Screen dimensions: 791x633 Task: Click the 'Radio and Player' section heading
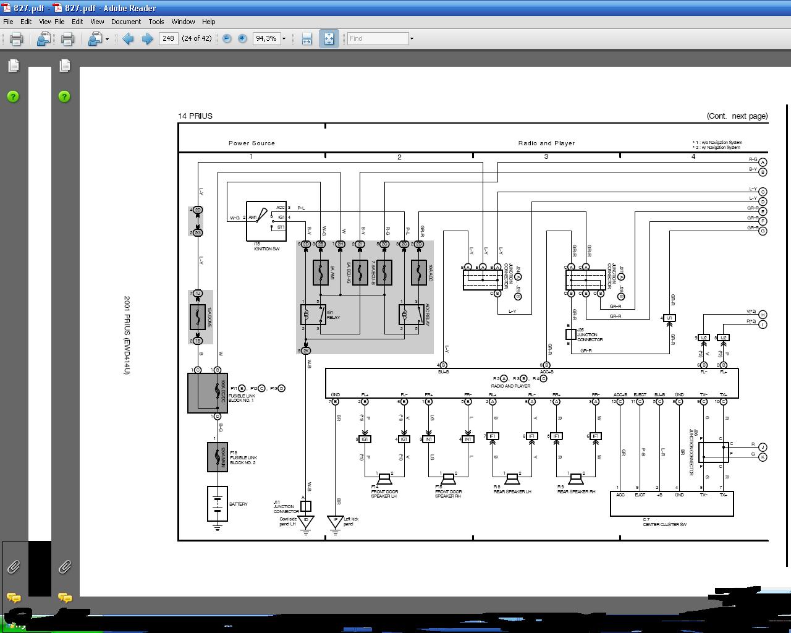pyautogui.click(x=546, y=143)
